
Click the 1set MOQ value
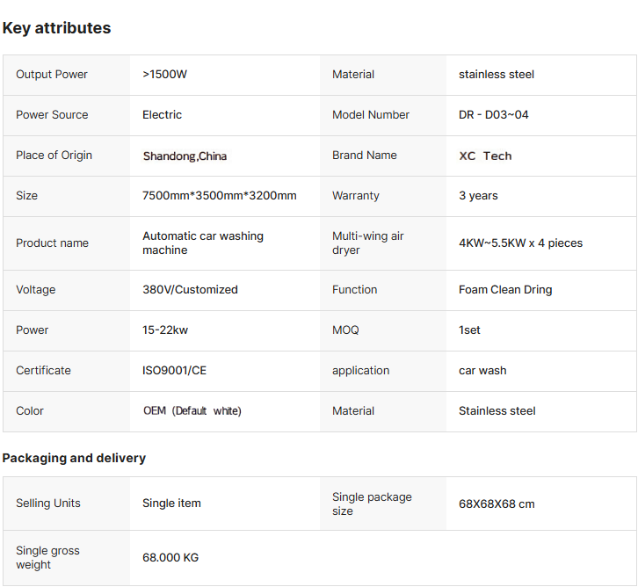pyautogui.click(x=469, y=330)
